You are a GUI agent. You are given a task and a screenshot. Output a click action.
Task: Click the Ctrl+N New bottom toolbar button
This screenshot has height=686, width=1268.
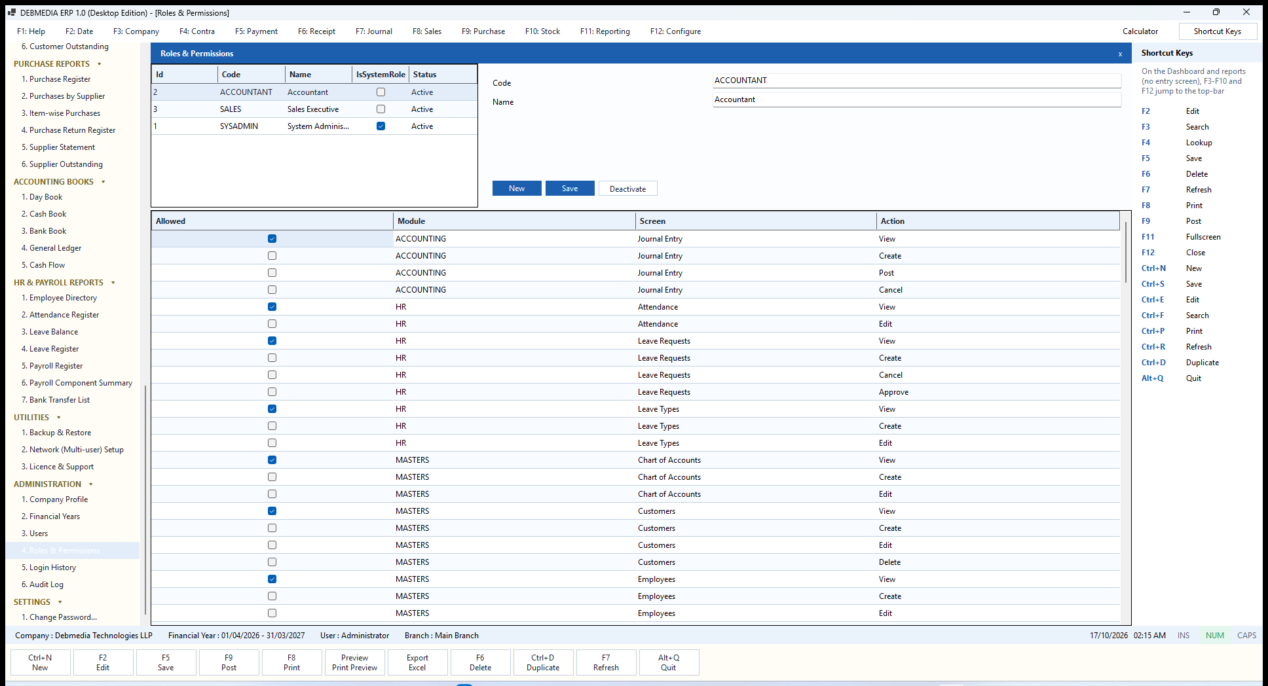40,662
